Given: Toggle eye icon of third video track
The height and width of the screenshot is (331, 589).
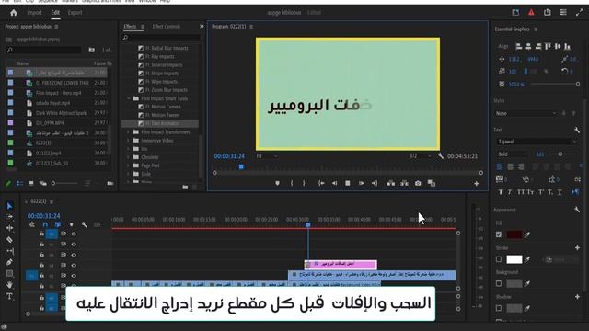Looking at the screenshot, I should pos(74,255).
